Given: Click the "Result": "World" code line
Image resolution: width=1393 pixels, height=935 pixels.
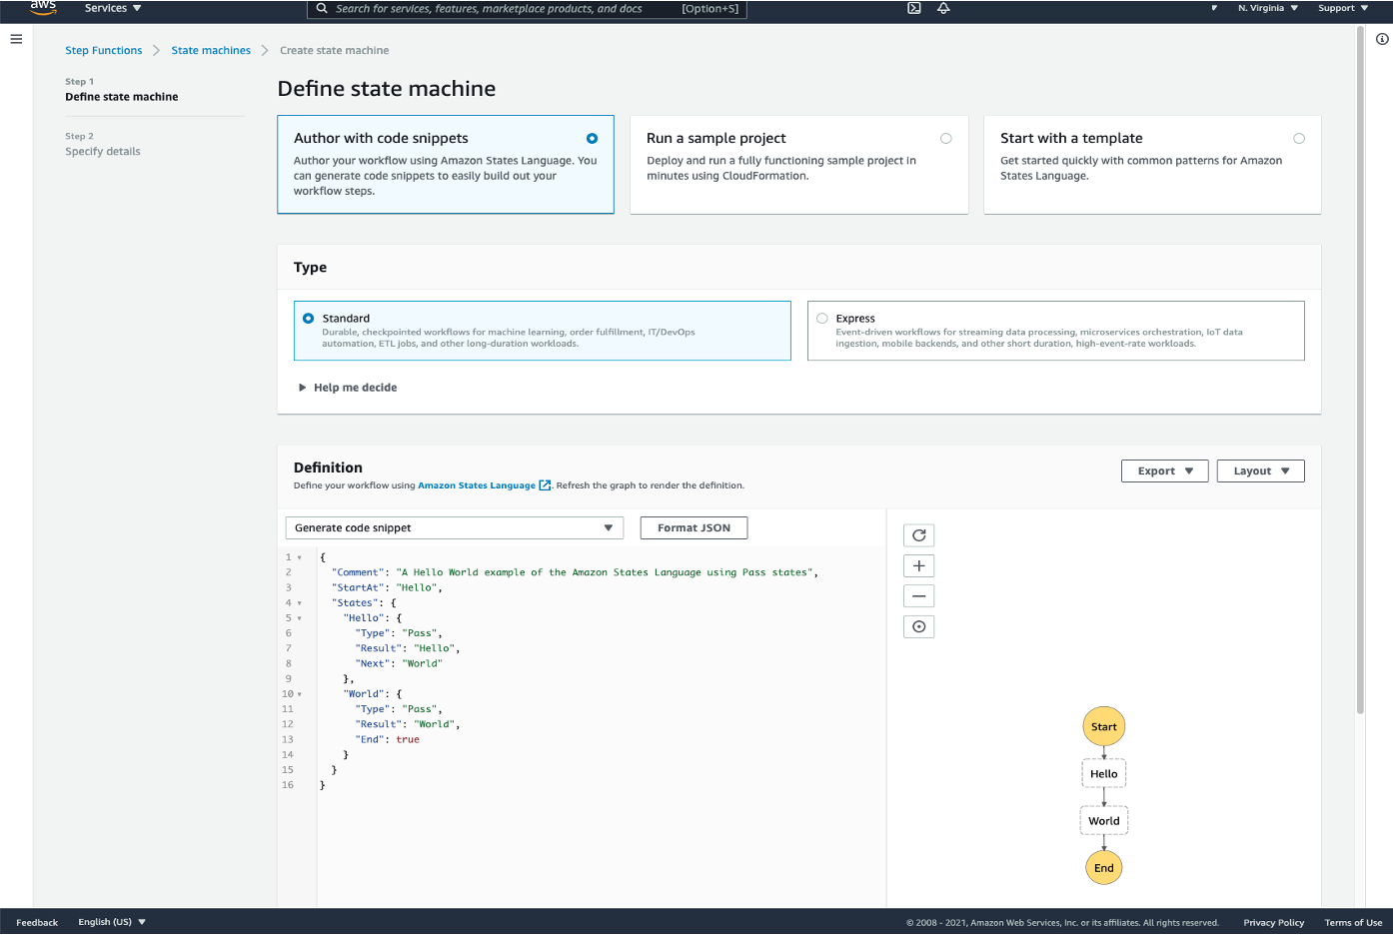Looking at the screenshot, I should 408,724.
